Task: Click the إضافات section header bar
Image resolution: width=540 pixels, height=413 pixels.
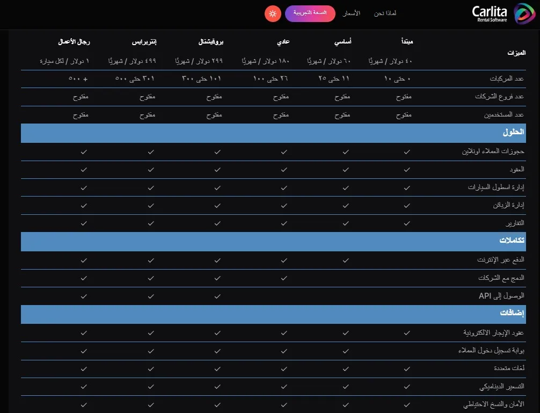Action: tap(273, 314)
